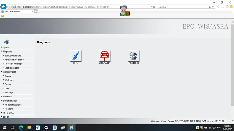Viewport: 234px width, 131px height.
Task: Launch the WIS/ASRA car lift icon
Action: 105,56
